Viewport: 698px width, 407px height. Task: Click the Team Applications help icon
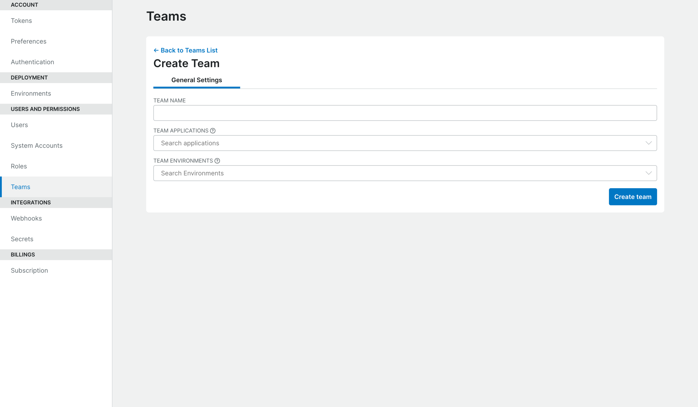[212, 130]
